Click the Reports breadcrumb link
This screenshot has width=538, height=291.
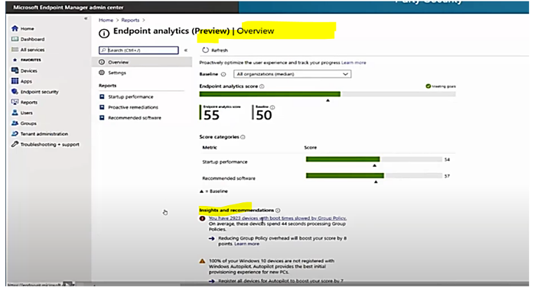click(130, 20)
